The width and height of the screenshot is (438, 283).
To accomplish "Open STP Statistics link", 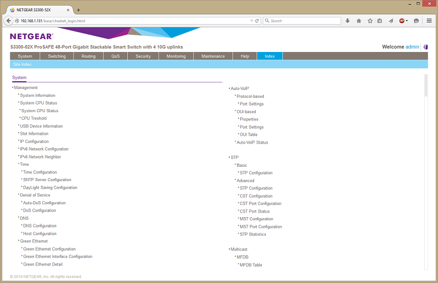I will coord(253,234).
